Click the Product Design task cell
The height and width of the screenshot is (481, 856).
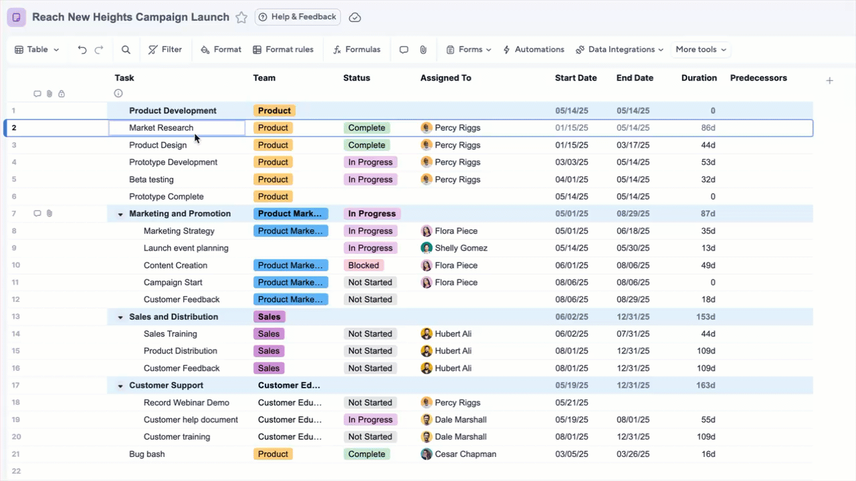[177, 145]
